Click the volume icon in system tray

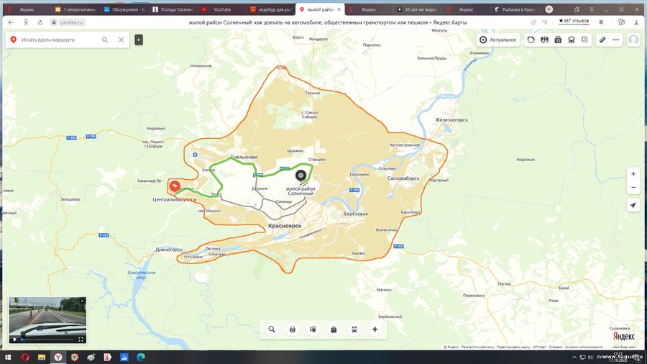click(590, 357)
